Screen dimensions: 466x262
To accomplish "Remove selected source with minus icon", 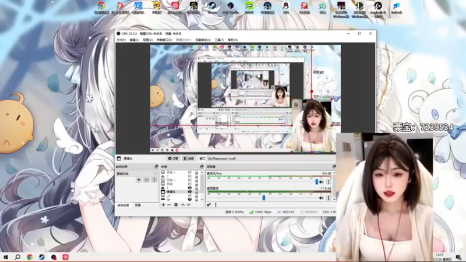I will pos(169,205).
